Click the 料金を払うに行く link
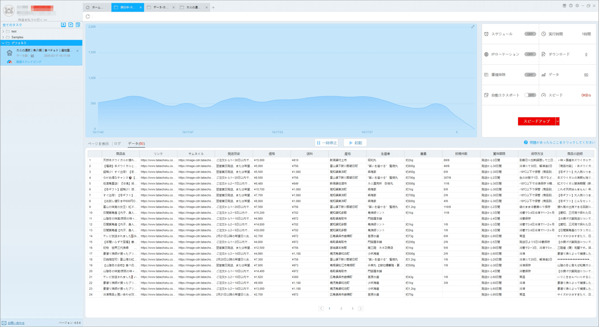Viewport: 599px width, 327px height. click(x=32, y=19)
